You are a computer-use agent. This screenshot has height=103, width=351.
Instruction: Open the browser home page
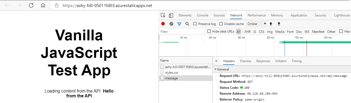[43, 5]
